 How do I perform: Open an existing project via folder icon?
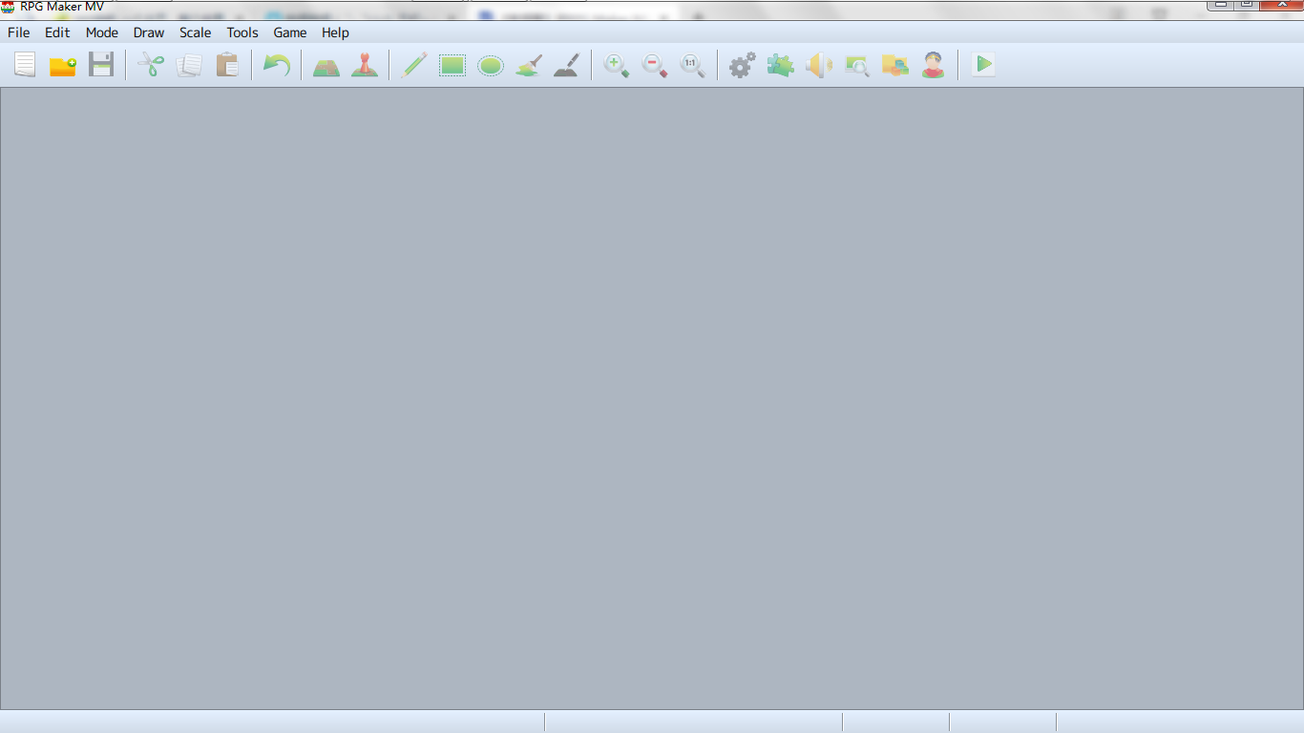tap(63, 65)
